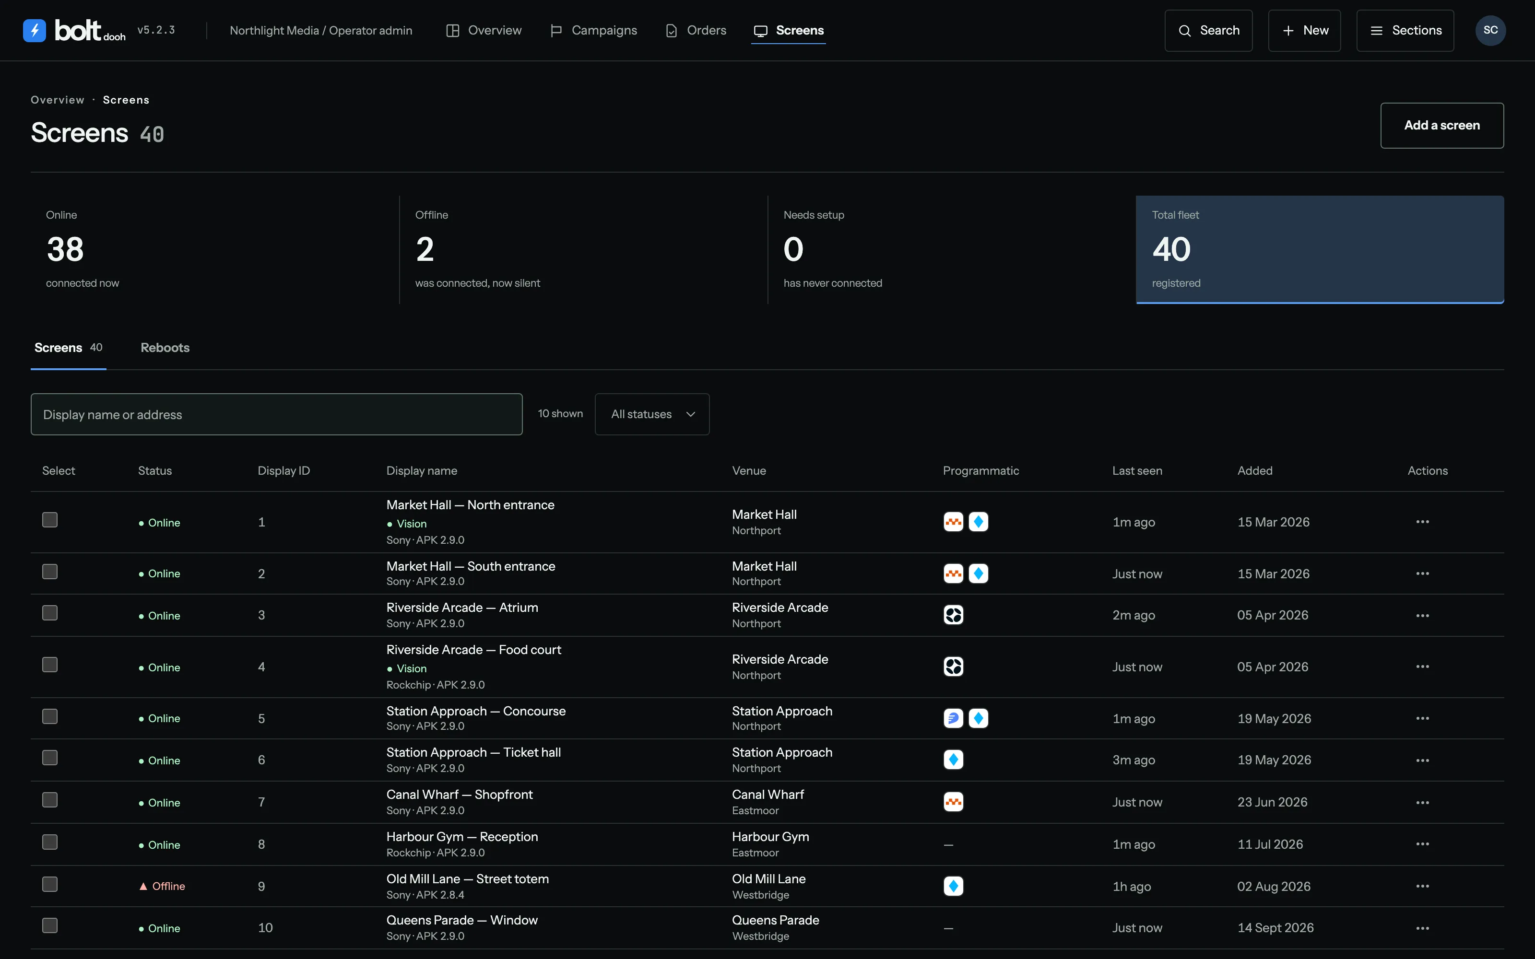Open actions menu for Canal Wharf — Shopfront
The image size is (1535, 959).
click(1422, 802)
